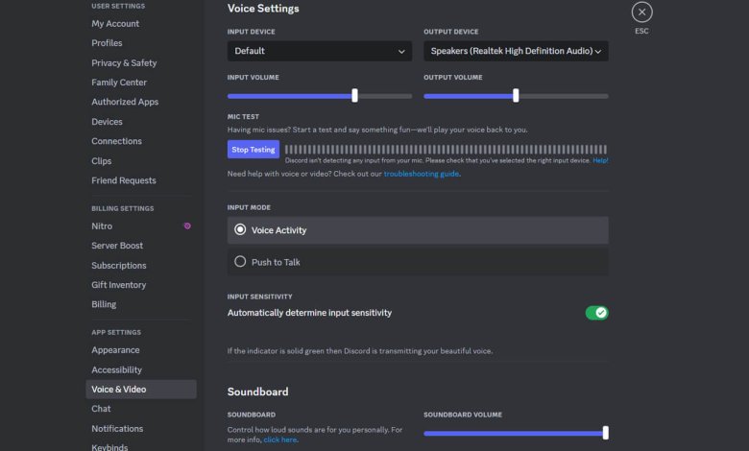Select Voice & Video settings

click(141, 390)
